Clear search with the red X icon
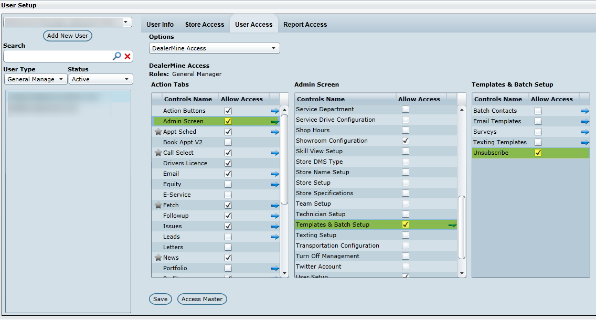 (127, 56)
